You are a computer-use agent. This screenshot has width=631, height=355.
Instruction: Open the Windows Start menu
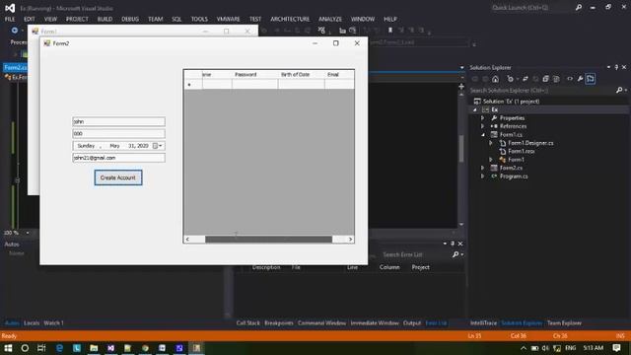click(8, 348)
